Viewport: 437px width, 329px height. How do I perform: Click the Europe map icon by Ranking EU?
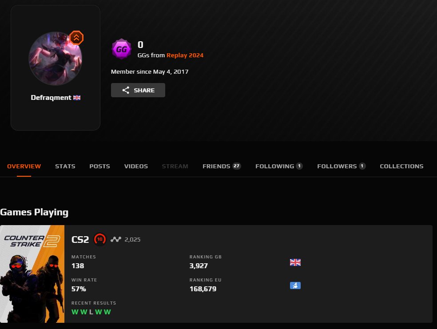click(295, 285)
